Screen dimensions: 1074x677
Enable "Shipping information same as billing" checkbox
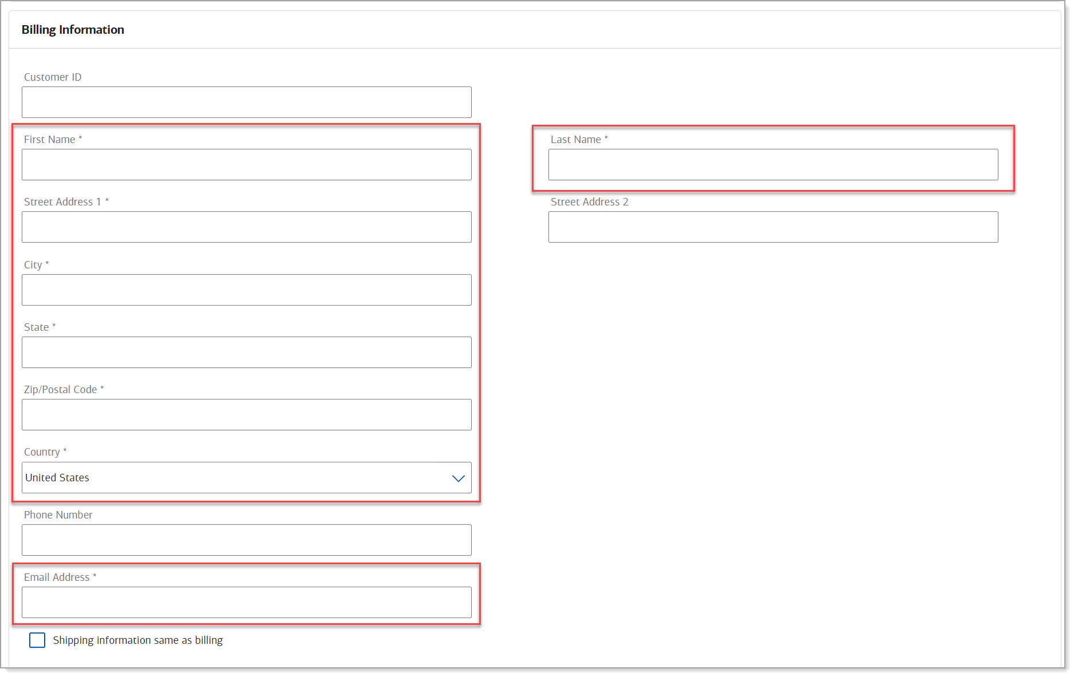coord(37,640)
